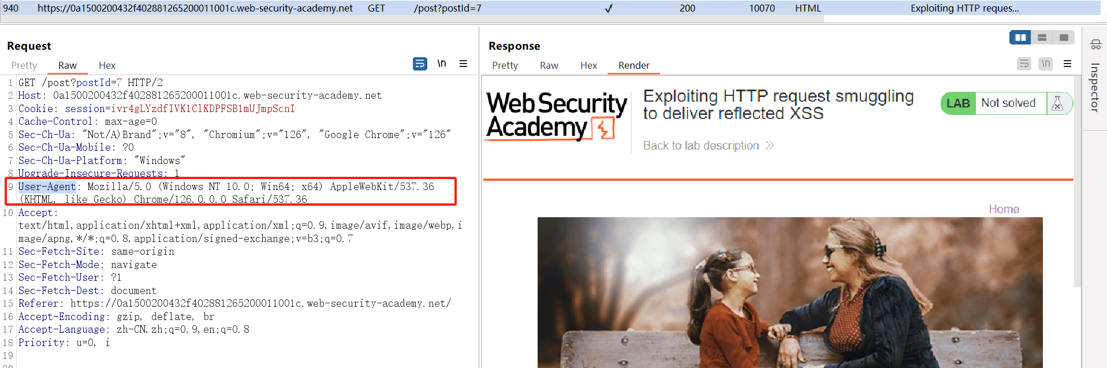Click the horizontal scrollbar under the history table
The image size is (1107, 368).
(412, 19)
